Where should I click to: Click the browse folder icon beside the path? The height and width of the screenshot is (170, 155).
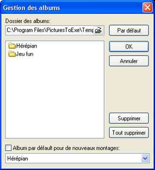tap(98, 31)
